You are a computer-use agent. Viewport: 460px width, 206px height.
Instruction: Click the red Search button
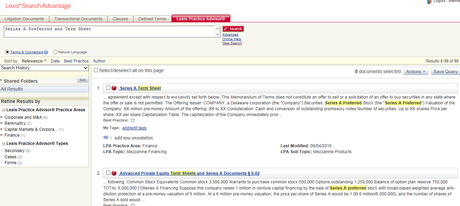pos(233,29)
